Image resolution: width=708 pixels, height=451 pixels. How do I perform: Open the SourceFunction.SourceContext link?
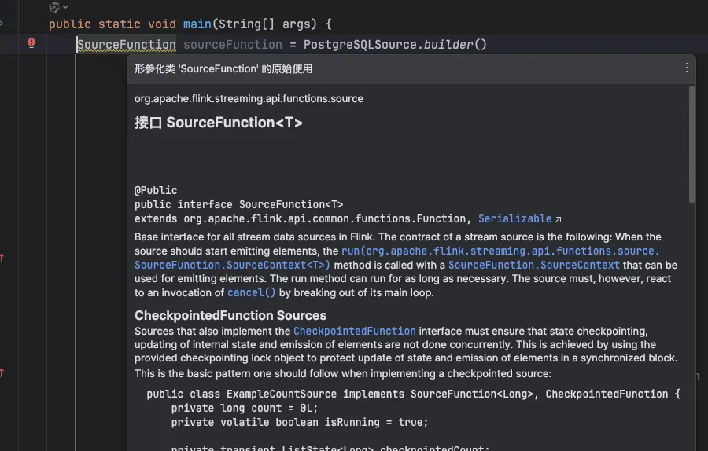click(x=533, y=266)
